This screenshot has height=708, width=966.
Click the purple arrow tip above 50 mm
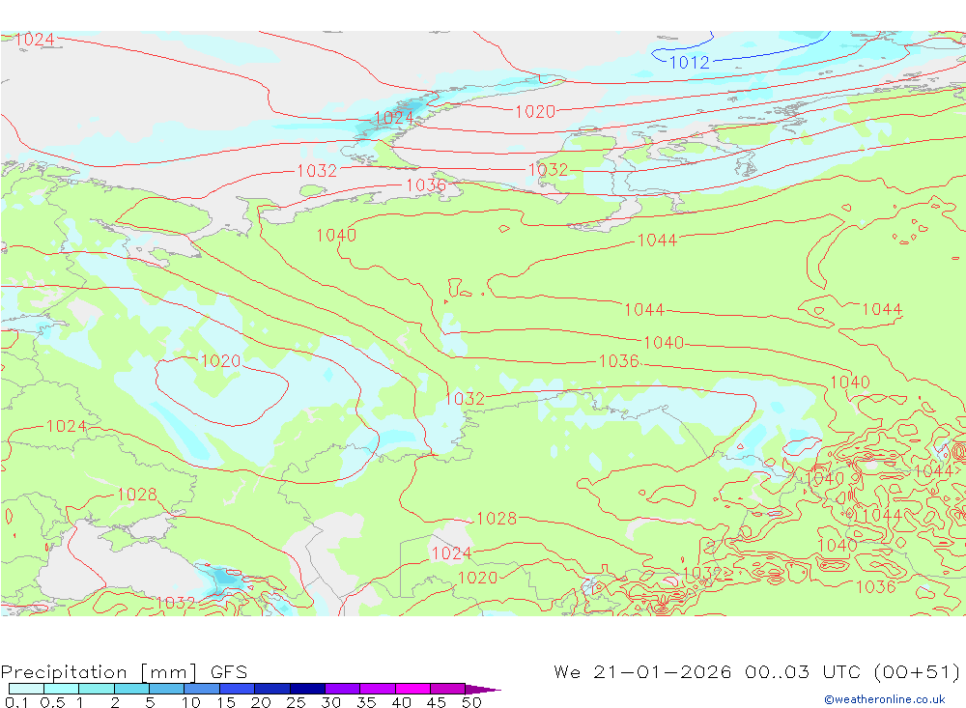click(483, 690)
